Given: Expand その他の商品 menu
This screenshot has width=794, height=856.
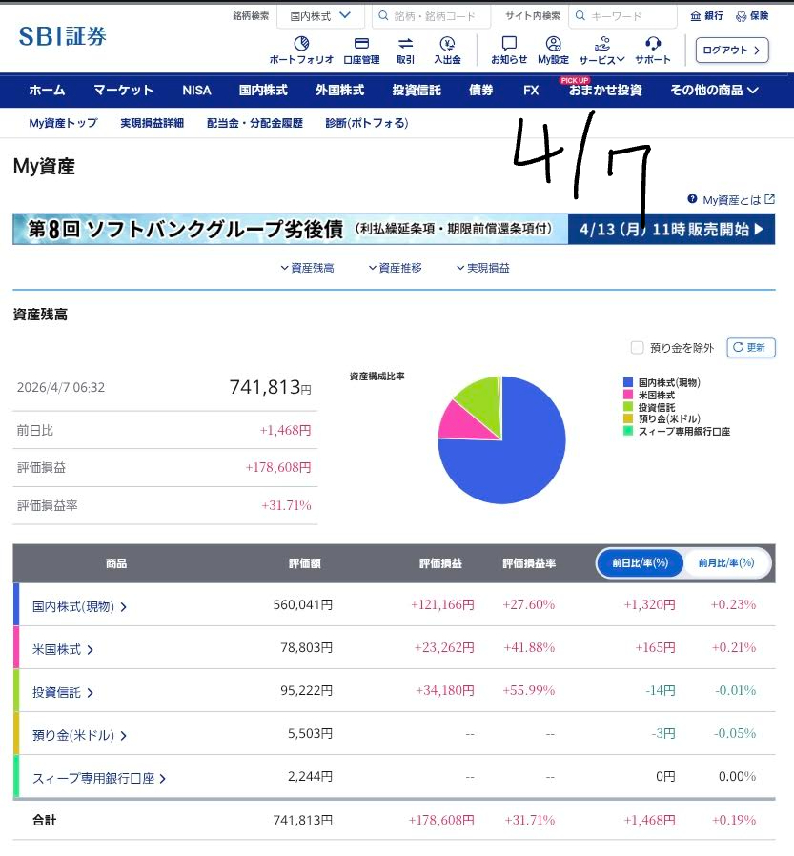Looking at the screenshot, I should coord(714,91).
